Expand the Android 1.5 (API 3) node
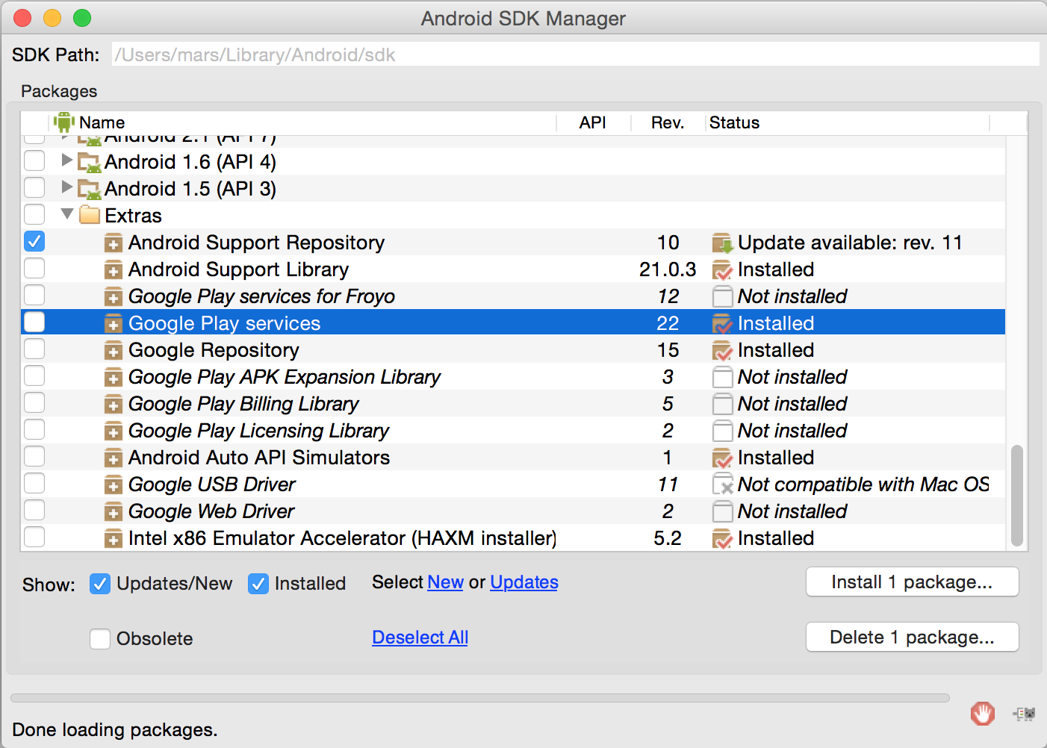 click(66, 187)
